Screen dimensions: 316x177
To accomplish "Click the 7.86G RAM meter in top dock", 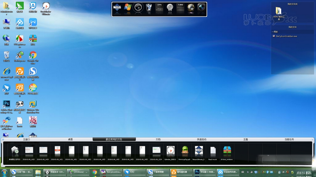I will [180, 8].
